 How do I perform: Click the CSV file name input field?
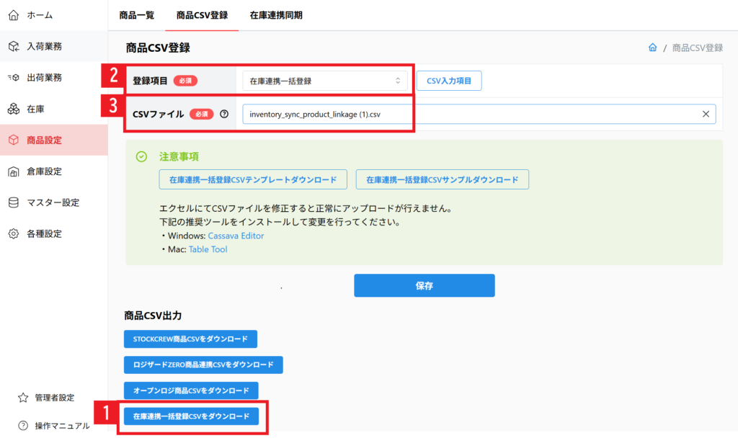click(x=468, y=114)
